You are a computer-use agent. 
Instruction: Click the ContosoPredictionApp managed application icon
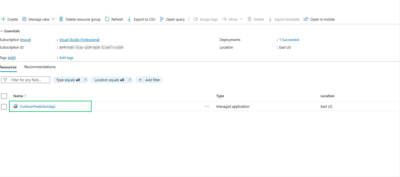pos(16,106)
